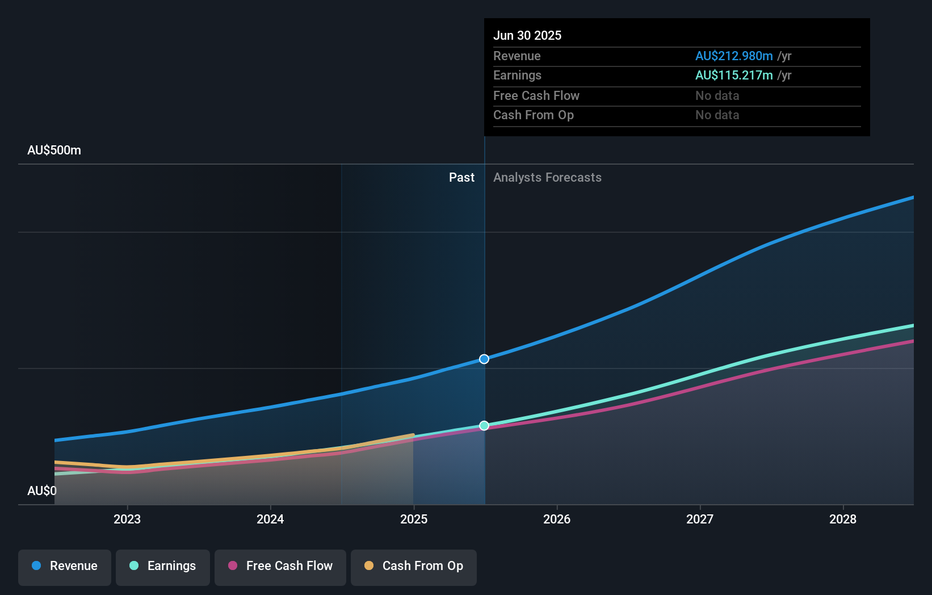Viewport: 932px width, 595px height.
Task: Click the Free Cash Flow legend dot icon
Action: (232, 566)
